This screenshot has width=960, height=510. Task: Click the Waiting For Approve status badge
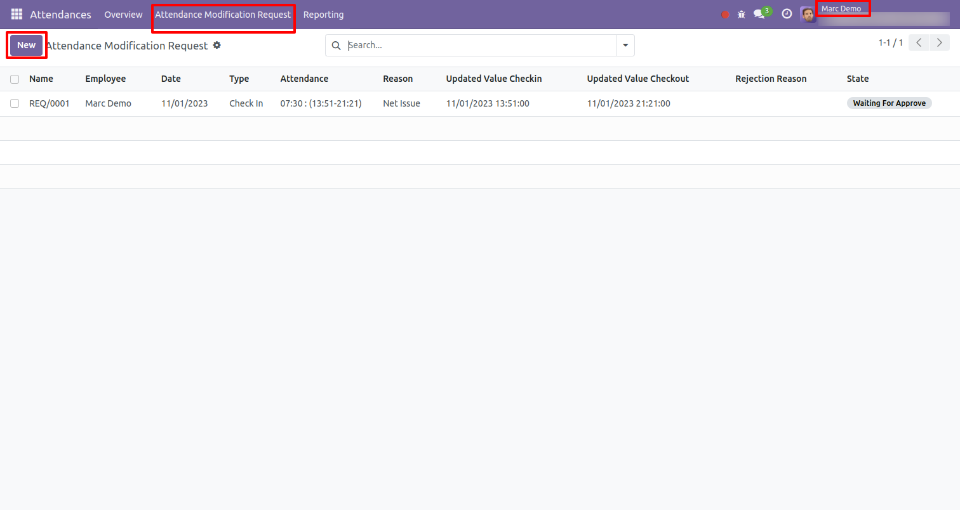point(889,103)
